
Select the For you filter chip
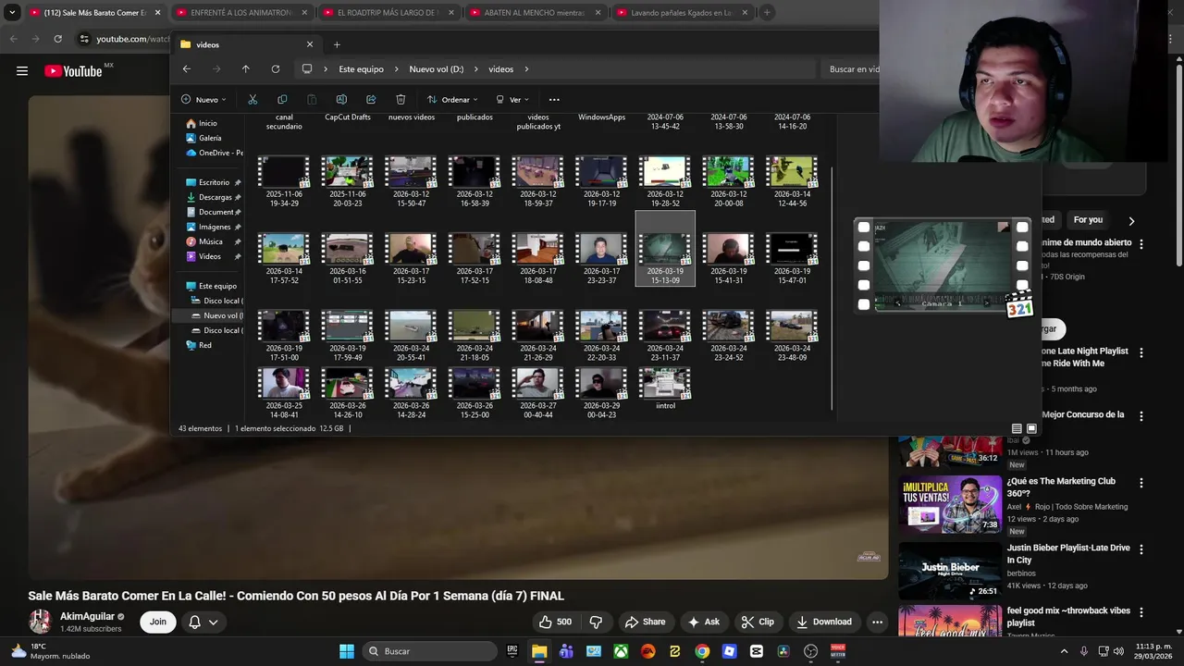pos(1088,220)
